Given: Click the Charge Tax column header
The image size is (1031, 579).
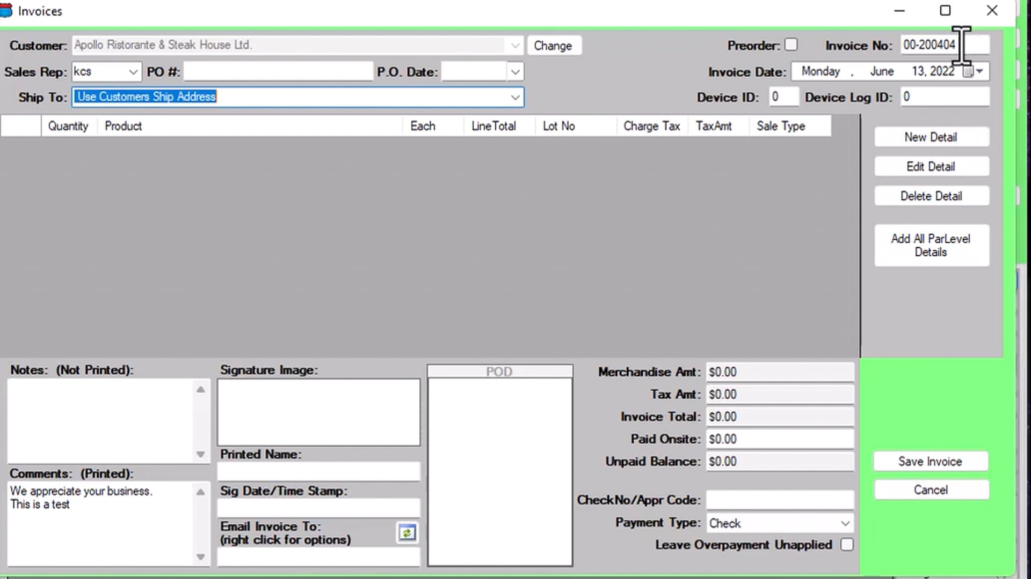Looking at the screenshot, I should click(x=652, y=126).
